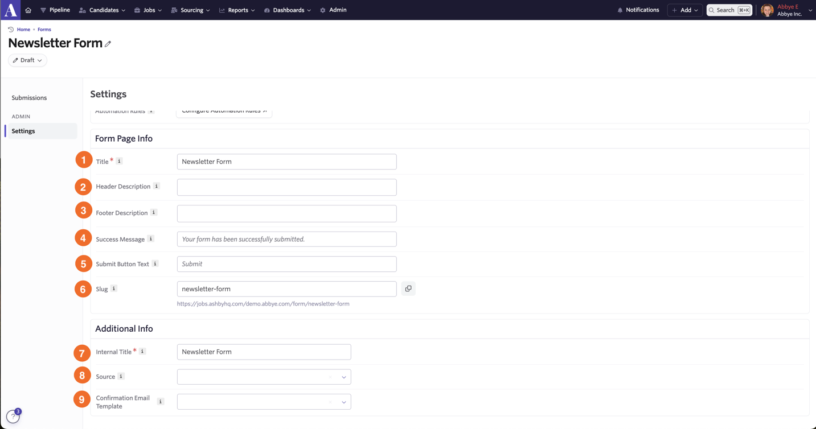Expand the Jobs menu
The height and width of the screenshot is (429, 816).
[148, 10]
